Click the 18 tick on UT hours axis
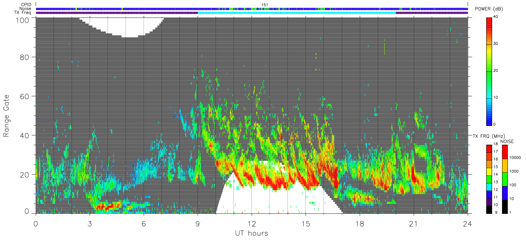 tap(359, 224)
